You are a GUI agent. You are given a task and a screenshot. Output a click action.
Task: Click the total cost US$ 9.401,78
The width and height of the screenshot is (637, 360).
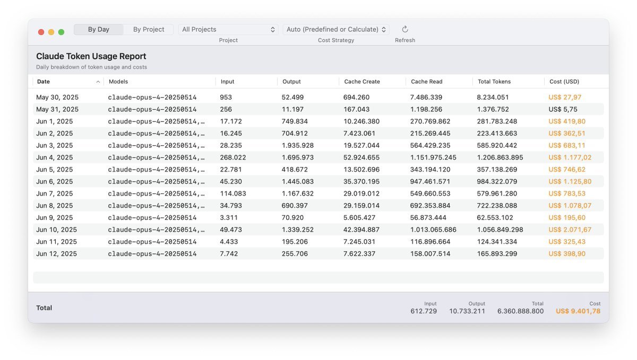click(x=578, y=311)
